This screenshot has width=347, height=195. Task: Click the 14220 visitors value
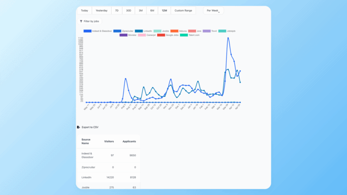tap(110, 177)
